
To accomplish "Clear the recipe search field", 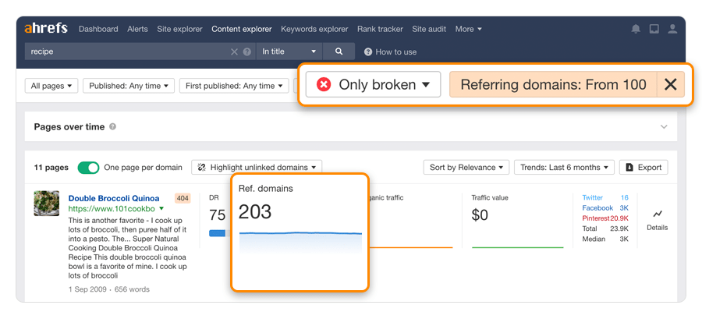I will (x=234, y=52).
